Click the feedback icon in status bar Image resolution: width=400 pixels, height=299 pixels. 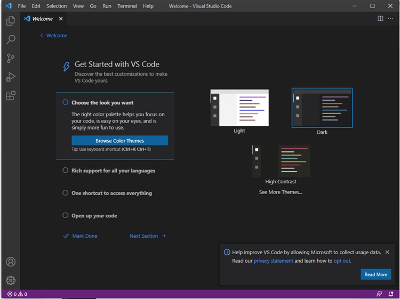(379, 294)
